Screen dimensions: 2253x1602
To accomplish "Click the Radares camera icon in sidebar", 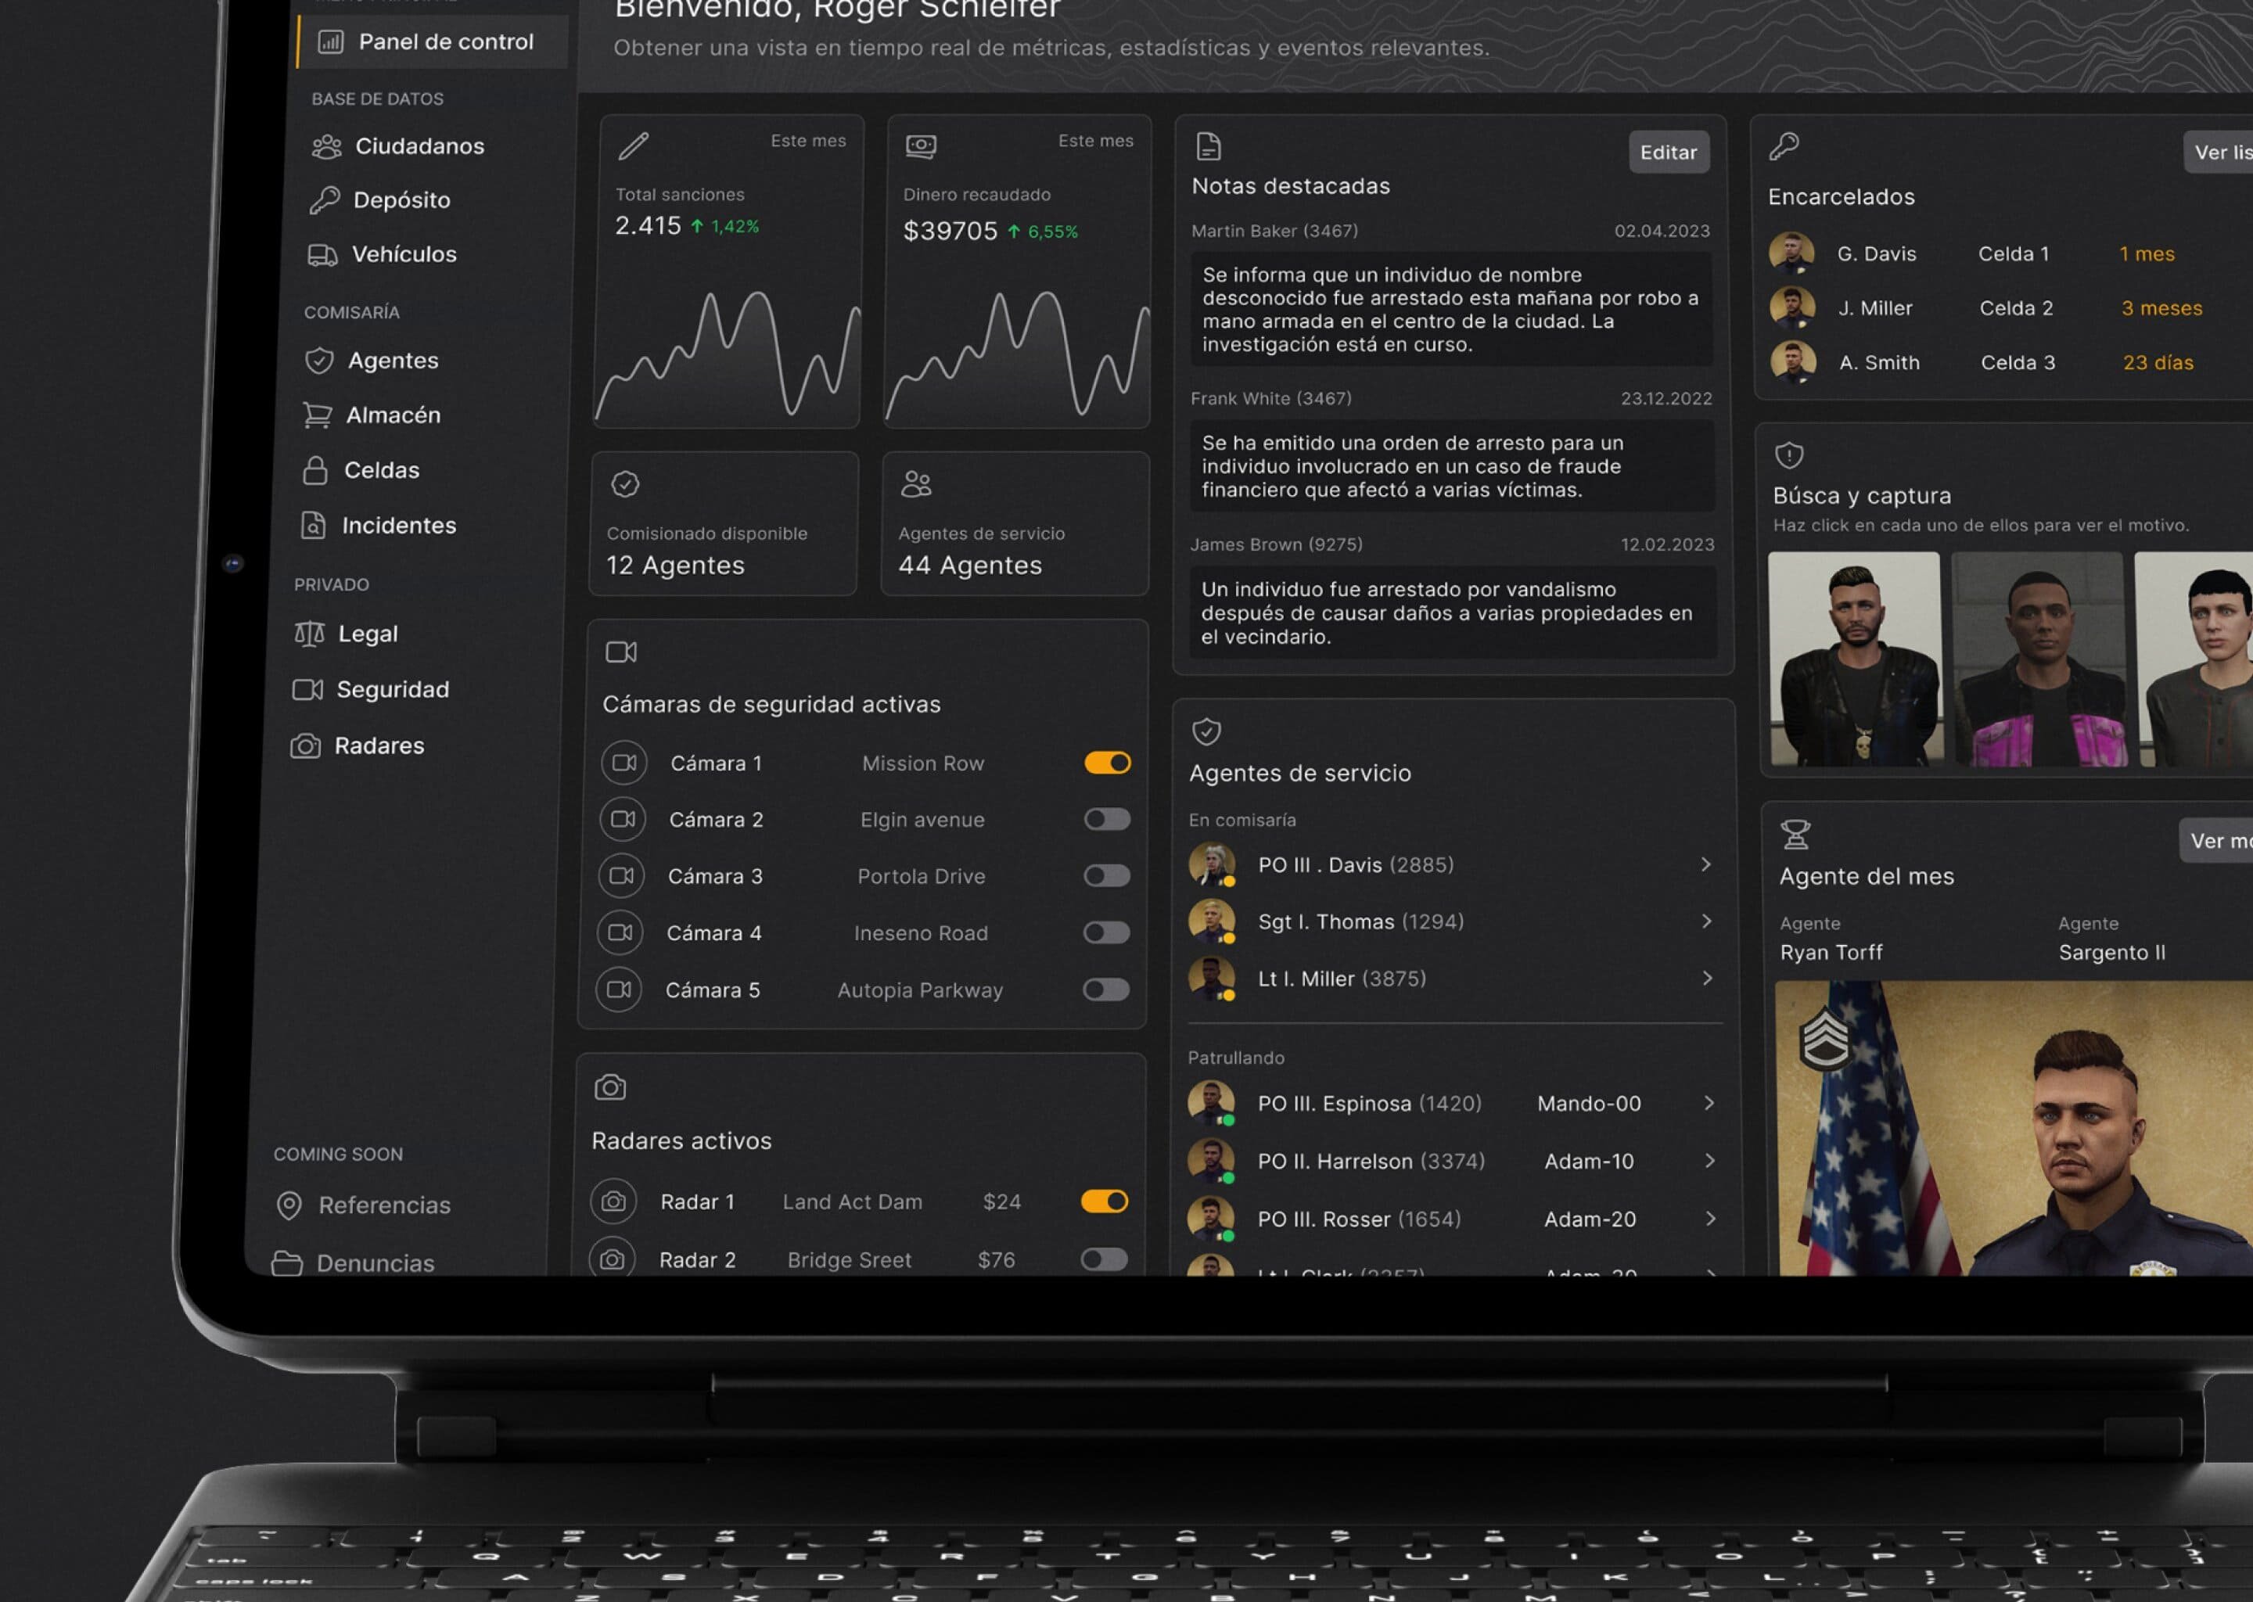I will tap(305, 745).
